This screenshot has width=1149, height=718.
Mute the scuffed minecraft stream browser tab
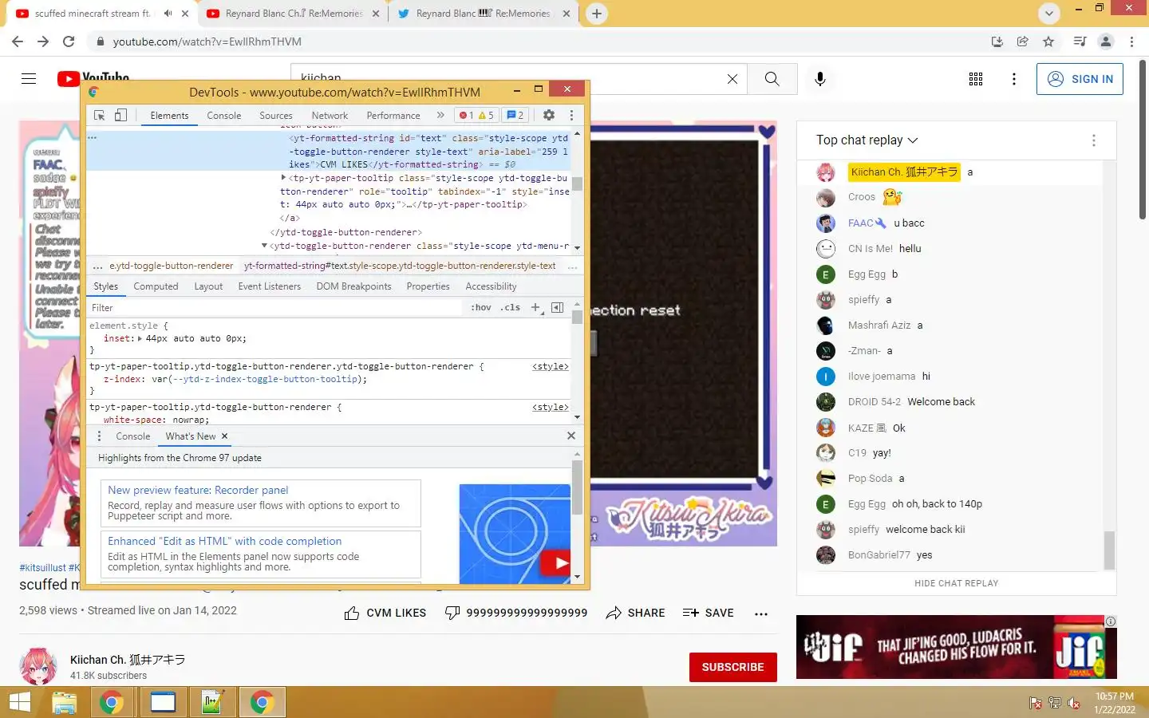tap(168, 14)
